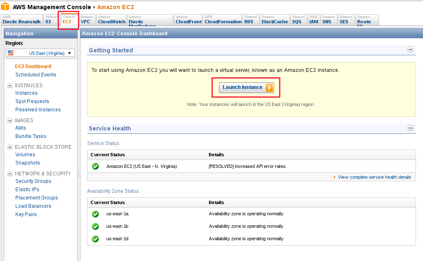Click green check icon for Amazon EC2 status
This screenshot has height=261, width=423.
(x=95, y=166)
